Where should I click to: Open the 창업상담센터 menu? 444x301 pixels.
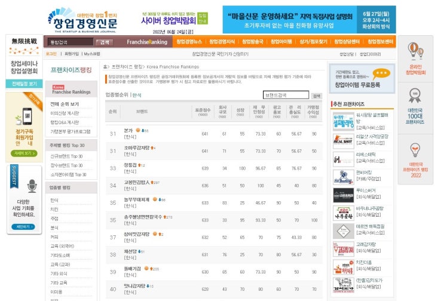pyautogui.click(x=347, y=42)
